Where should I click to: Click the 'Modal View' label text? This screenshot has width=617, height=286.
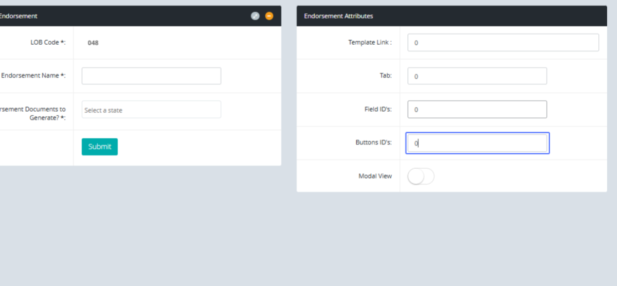click(375, 176)
